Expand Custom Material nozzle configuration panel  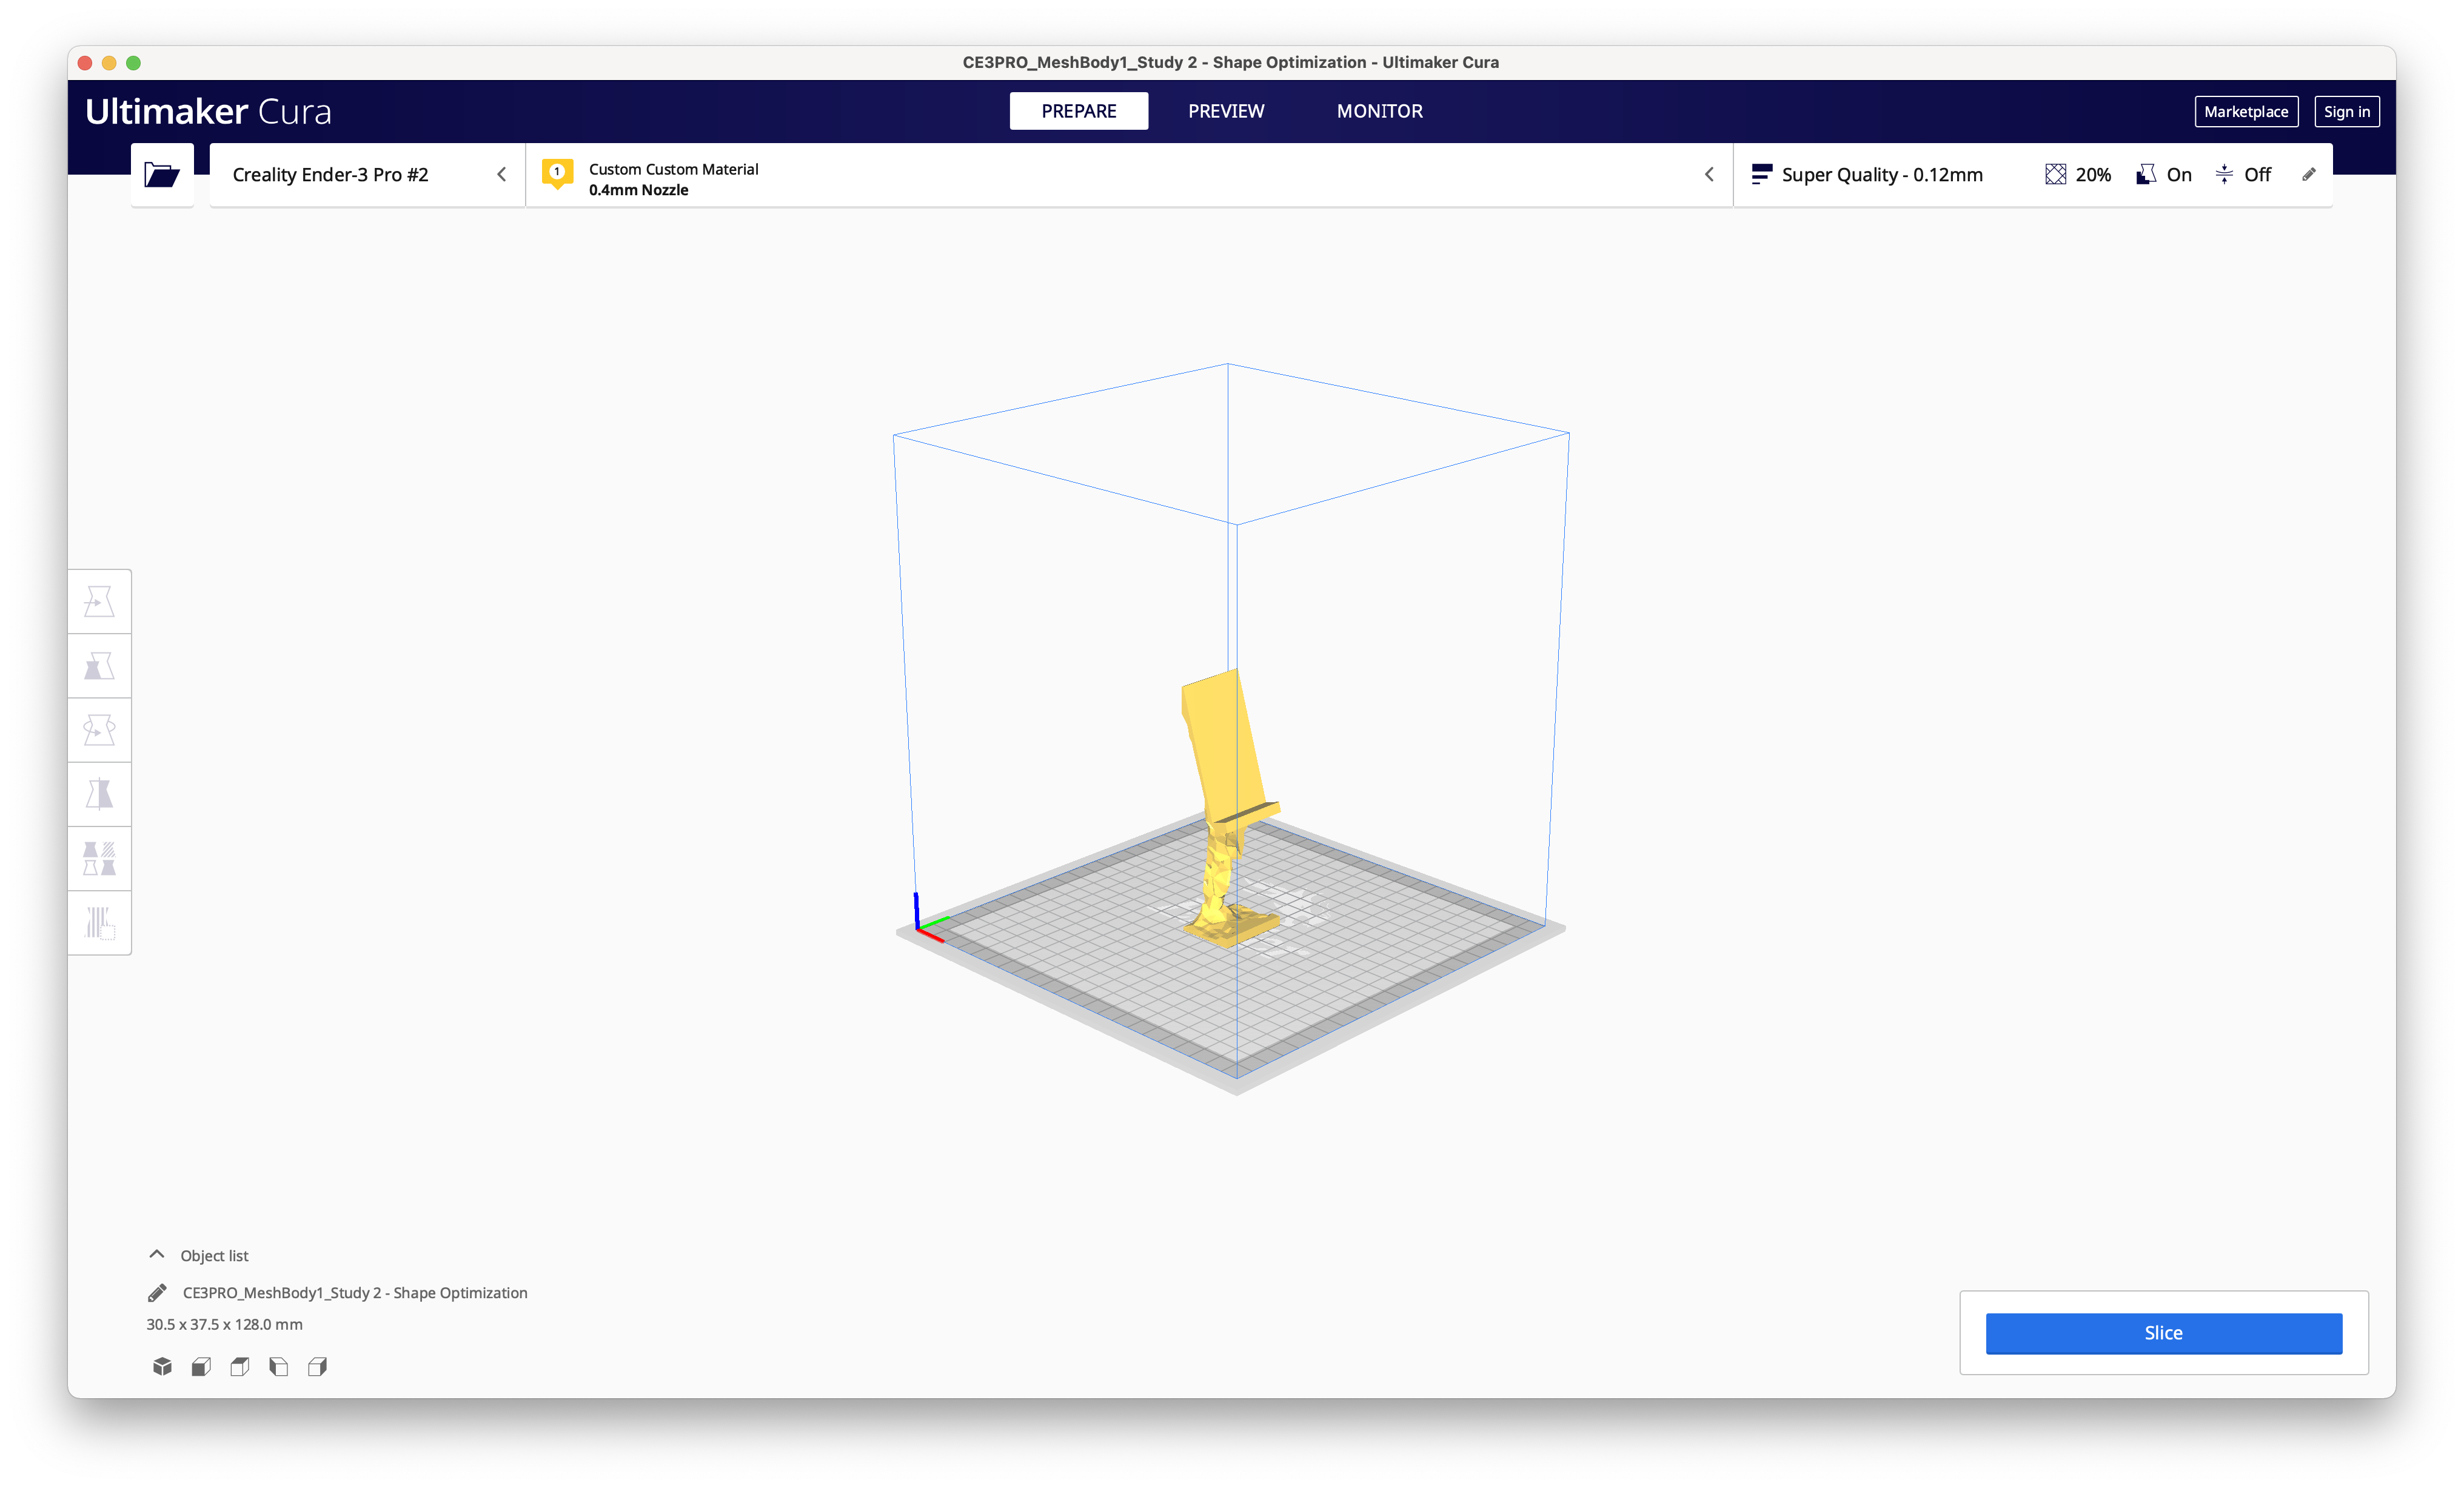click(1128, 175)
